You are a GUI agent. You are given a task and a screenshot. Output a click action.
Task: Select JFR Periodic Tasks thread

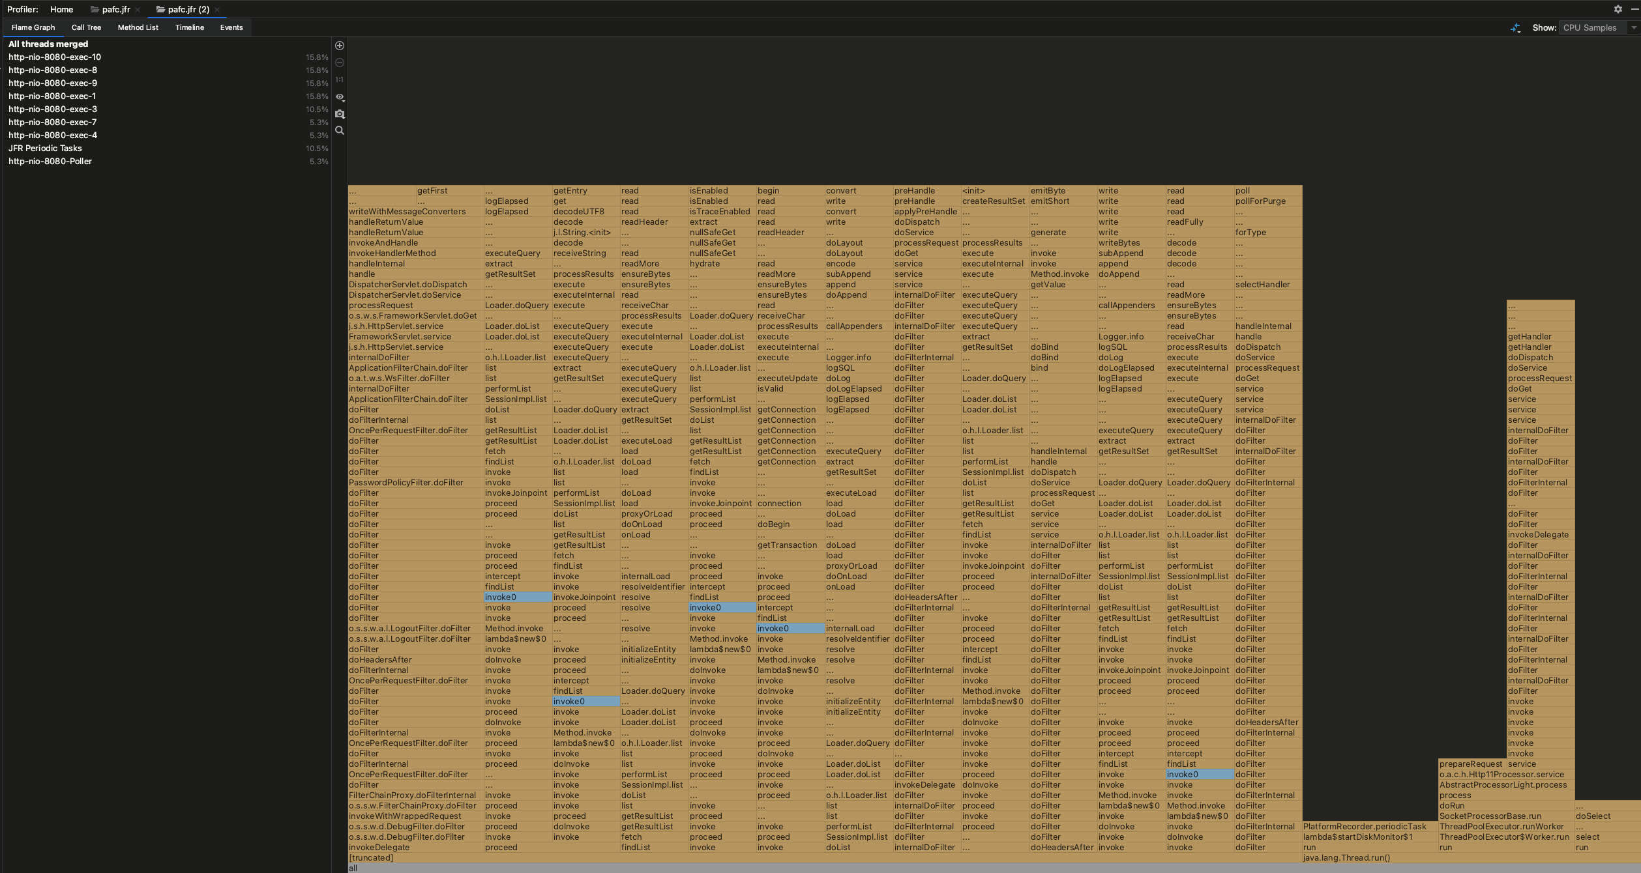coord(45,149)
